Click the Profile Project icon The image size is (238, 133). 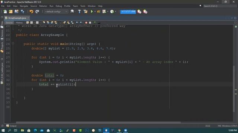(x=104, y=11)
